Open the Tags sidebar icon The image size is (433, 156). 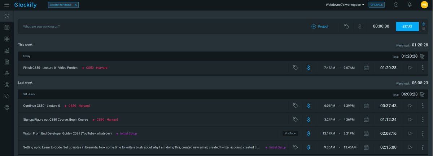point(7,96)
